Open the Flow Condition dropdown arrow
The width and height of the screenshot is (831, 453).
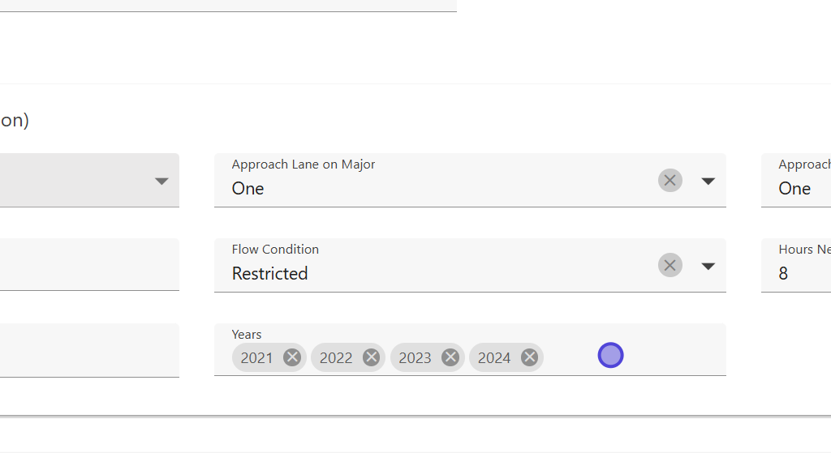tap(708, 266)
